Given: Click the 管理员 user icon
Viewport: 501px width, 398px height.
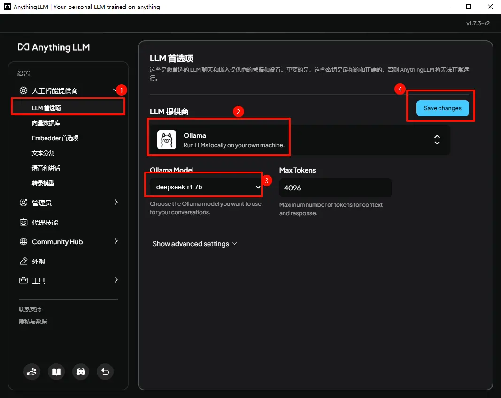Looking at the screenshot, I should tap(23, 203).
